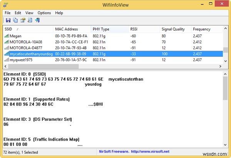Click MAC address 20-10-7A-CC-CE-F1
231x158 pixels.
pyautogui.click(x=72, y=42)
